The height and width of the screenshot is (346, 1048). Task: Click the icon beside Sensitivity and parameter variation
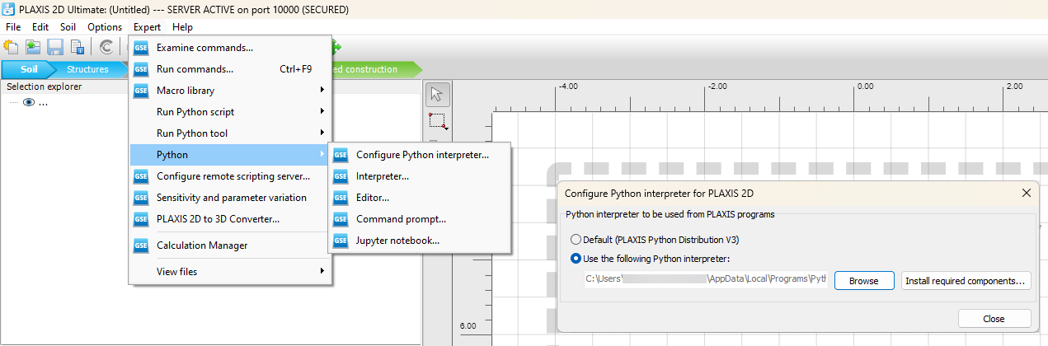point(141,198)
